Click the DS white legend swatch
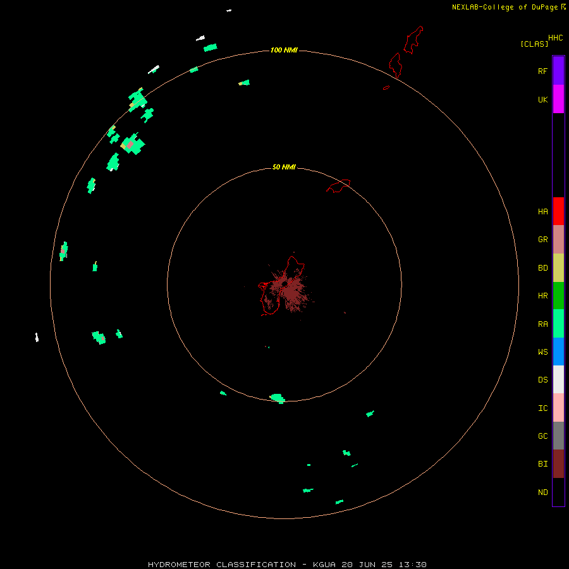Image resolution: width=569 pixels, height=569 pixels. [x=558, y=379]
